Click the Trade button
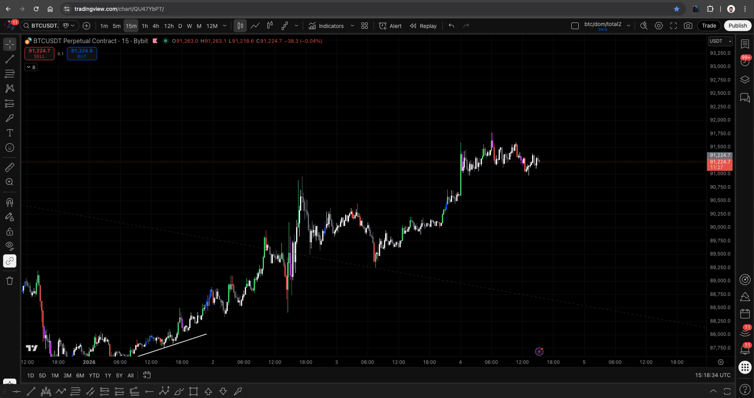 [709, 26]
